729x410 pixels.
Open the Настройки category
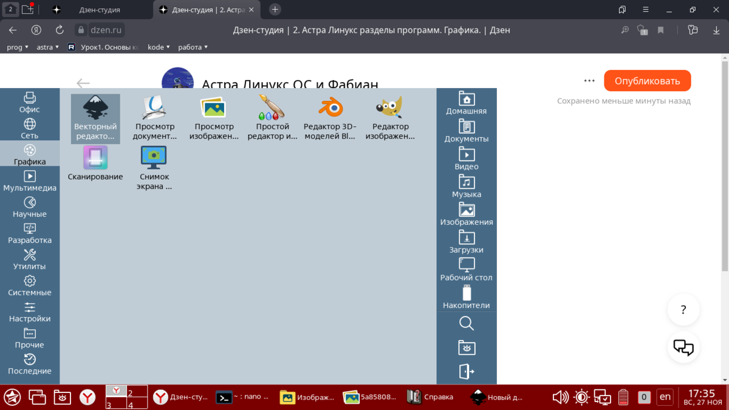pyautogui.click(x=30, y=311)
